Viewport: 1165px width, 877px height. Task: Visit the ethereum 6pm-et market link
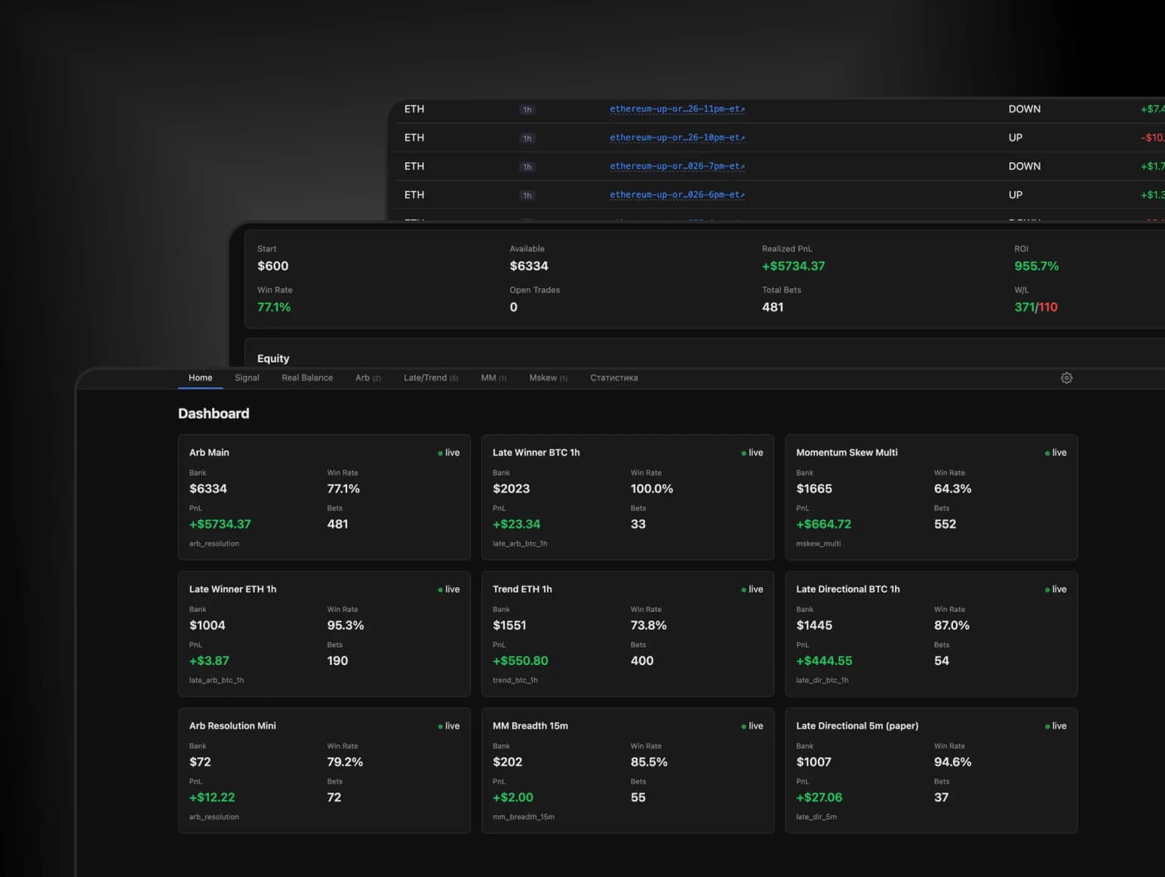[677, 195]
